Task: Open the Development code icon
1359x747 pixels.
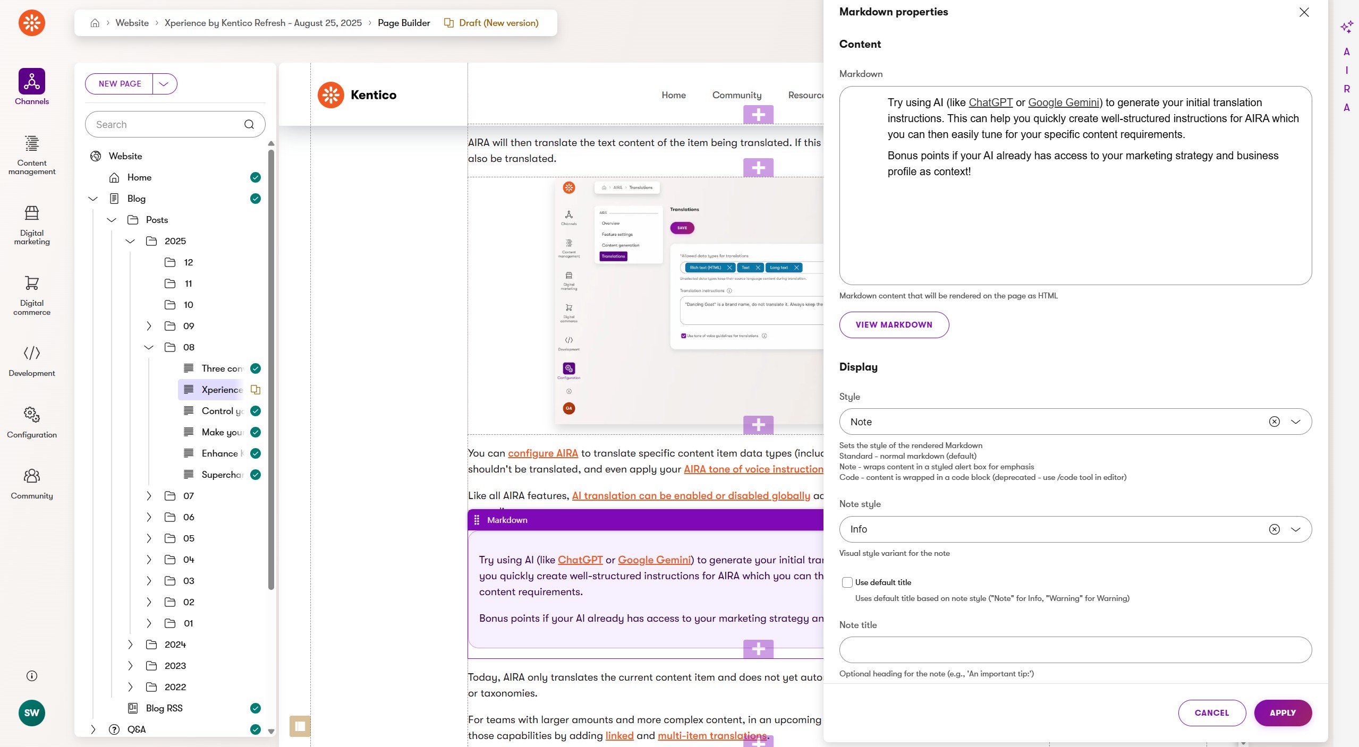Action: (31, 353)
